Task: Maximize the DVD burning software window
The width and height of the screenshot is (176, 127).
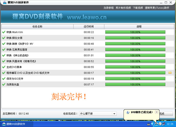Action: click(166, 2)
